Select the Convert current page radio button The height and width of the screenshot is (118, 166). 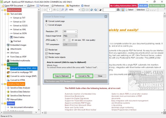(46, 21)
